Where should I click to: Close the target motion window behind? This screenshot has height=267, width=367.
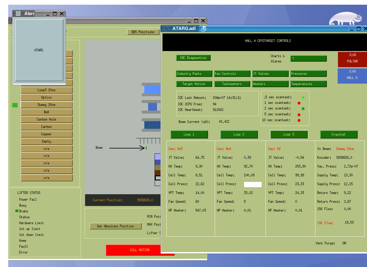pos(203,21)
